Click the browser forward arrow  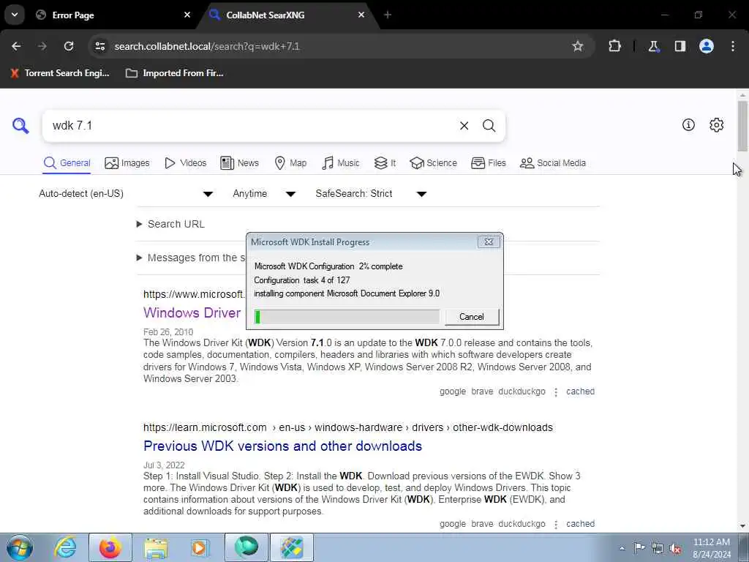(42, 46)
